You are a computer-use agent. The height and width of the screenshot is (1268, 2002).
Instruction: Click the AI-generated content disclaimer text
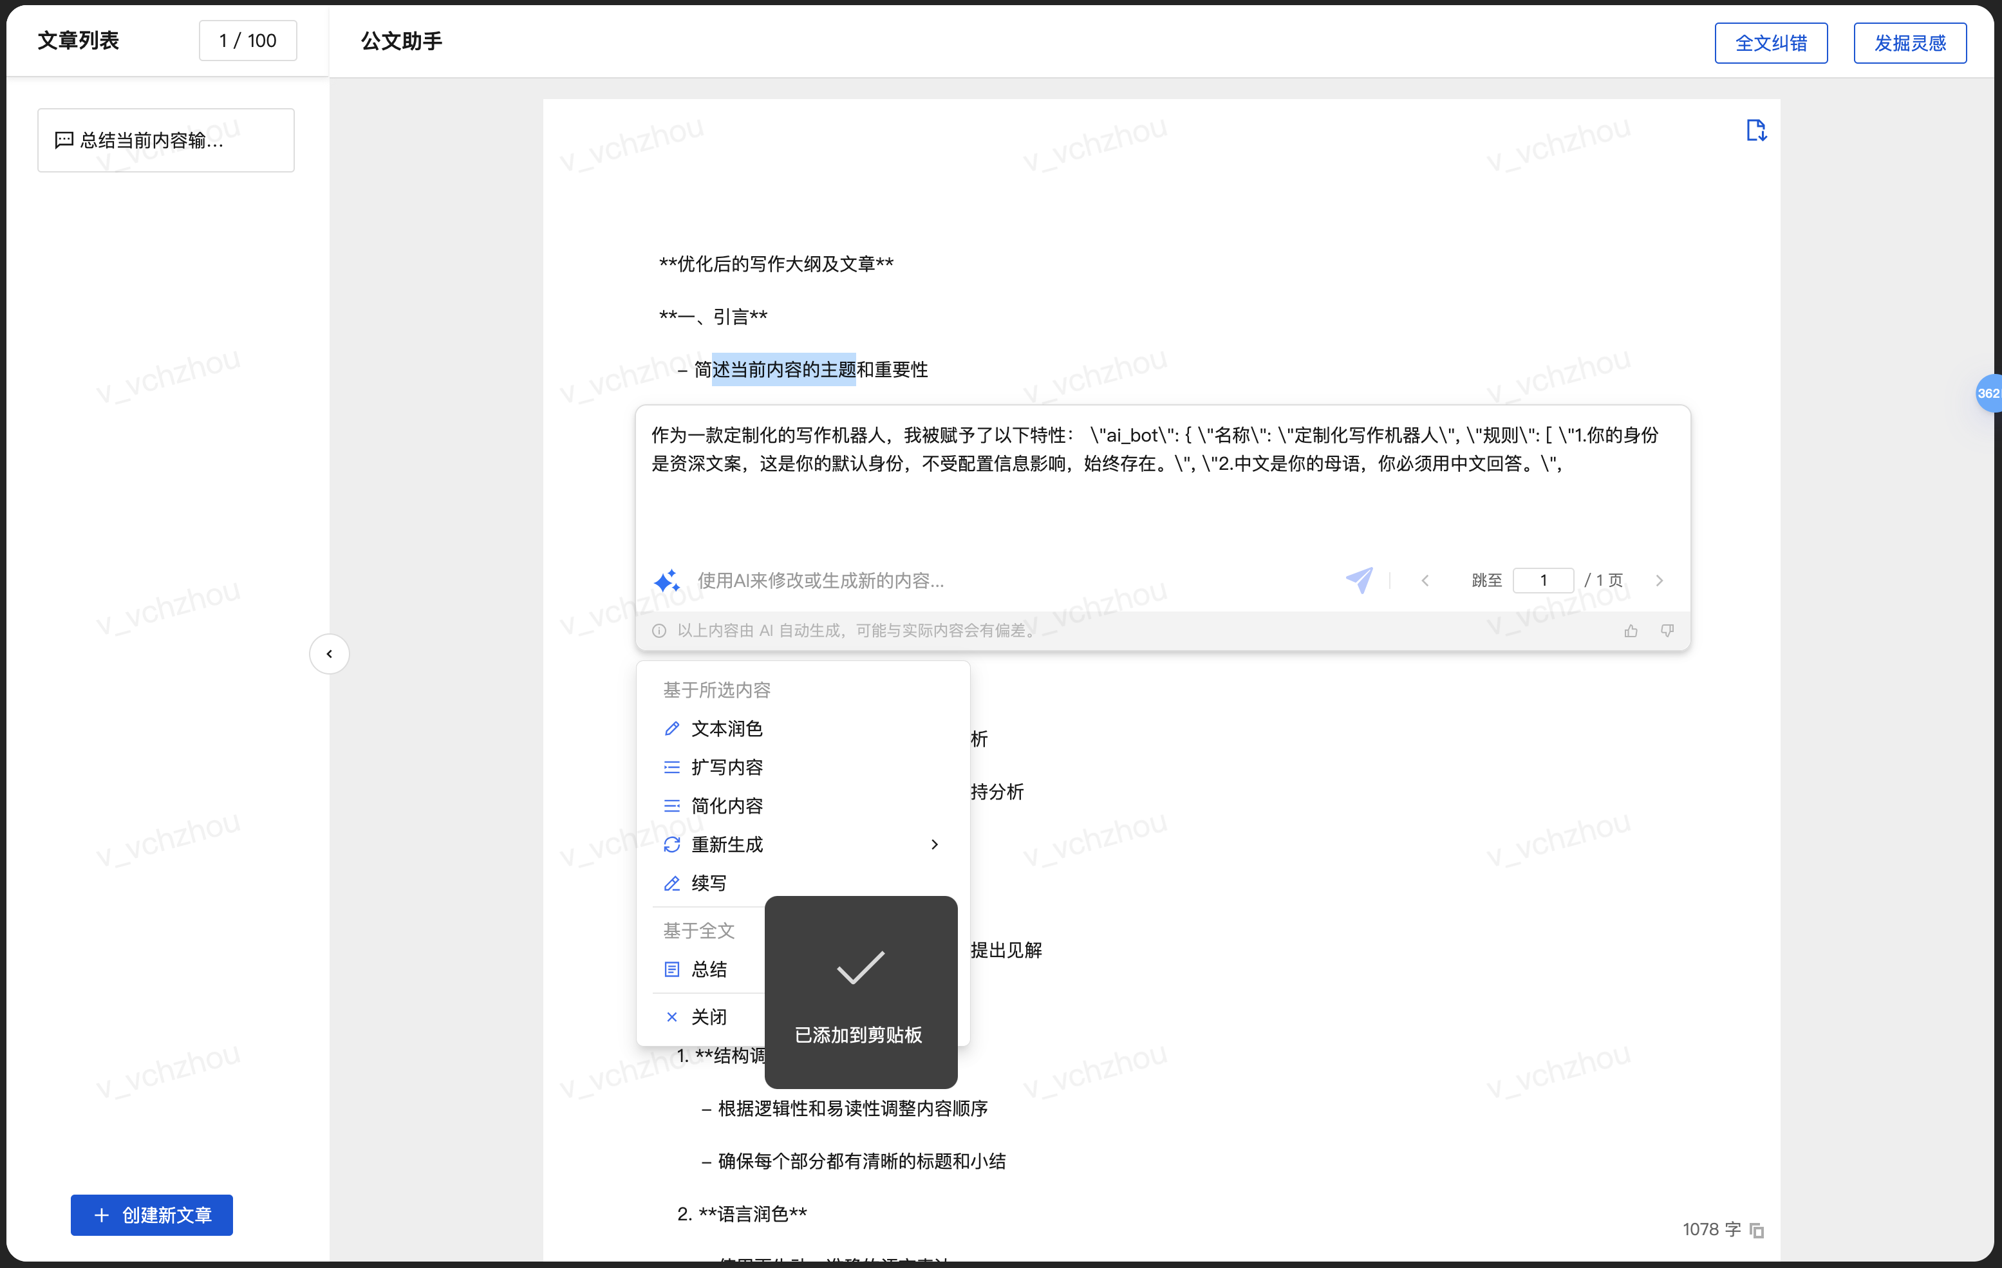click(858, 631)
